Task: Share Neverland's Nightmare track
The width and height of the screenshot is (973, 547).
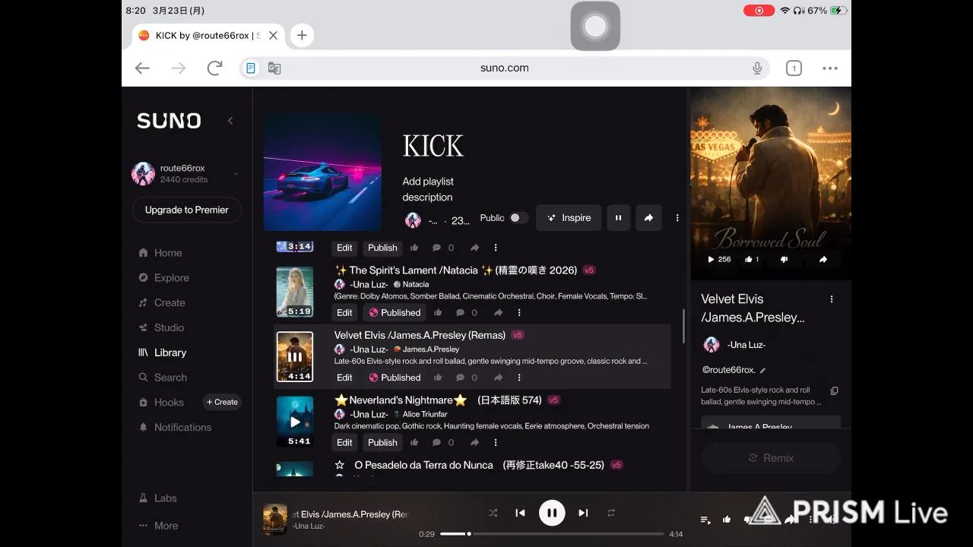Action: pos(474,442)
